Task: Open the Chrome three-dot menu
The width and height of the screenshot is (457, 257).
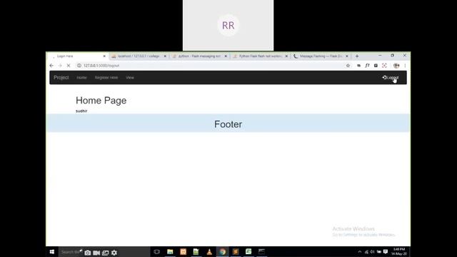Action: coord(405,66)
